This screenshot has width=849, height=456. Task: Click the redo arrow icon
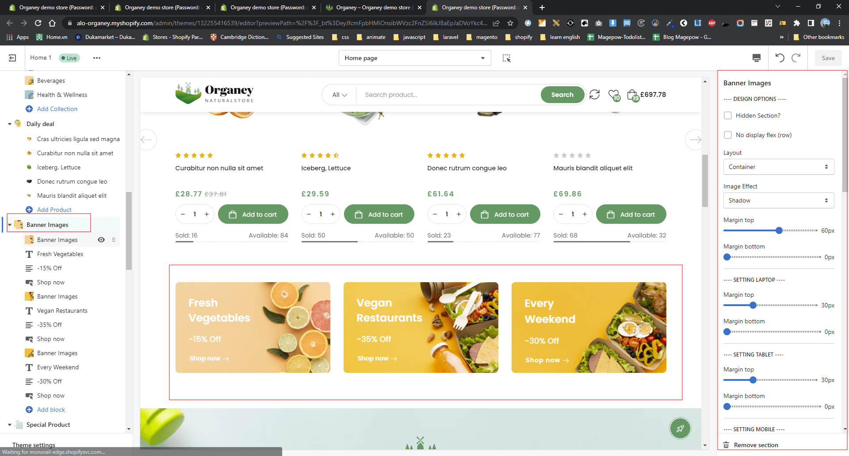click(796, 58)
